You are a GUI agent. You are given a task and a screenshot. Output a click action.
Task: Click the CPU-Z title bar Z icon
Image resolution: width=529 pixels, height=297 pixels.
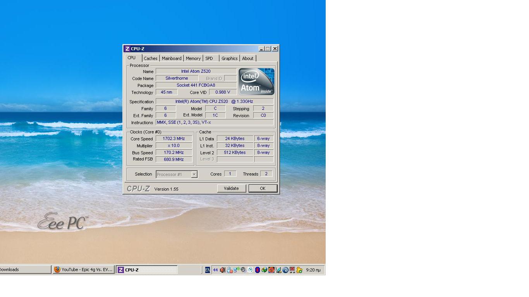tap(127, 49)
